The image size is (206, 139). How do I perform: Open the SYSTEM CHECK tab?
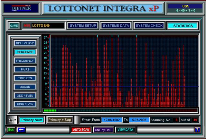point(149,26)
